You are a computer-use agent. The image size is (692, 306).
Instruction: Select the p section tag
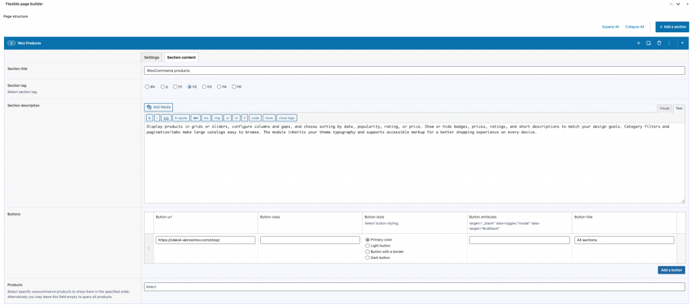pos(162,87)
